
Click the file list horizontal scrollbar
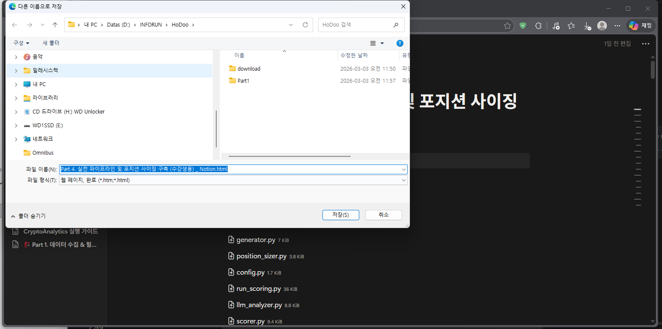tap(289, 156)
